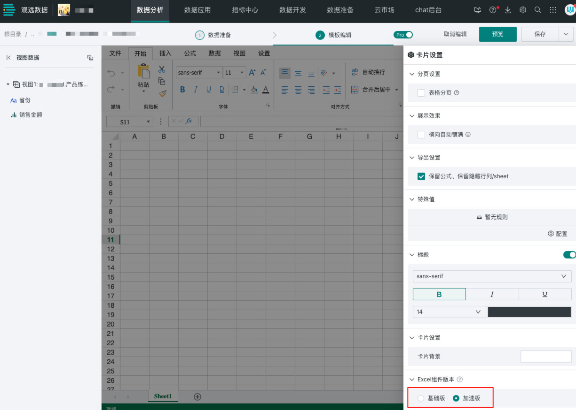Align text left in ribbon
Screen dimensions: 576x410
(285, 90)
